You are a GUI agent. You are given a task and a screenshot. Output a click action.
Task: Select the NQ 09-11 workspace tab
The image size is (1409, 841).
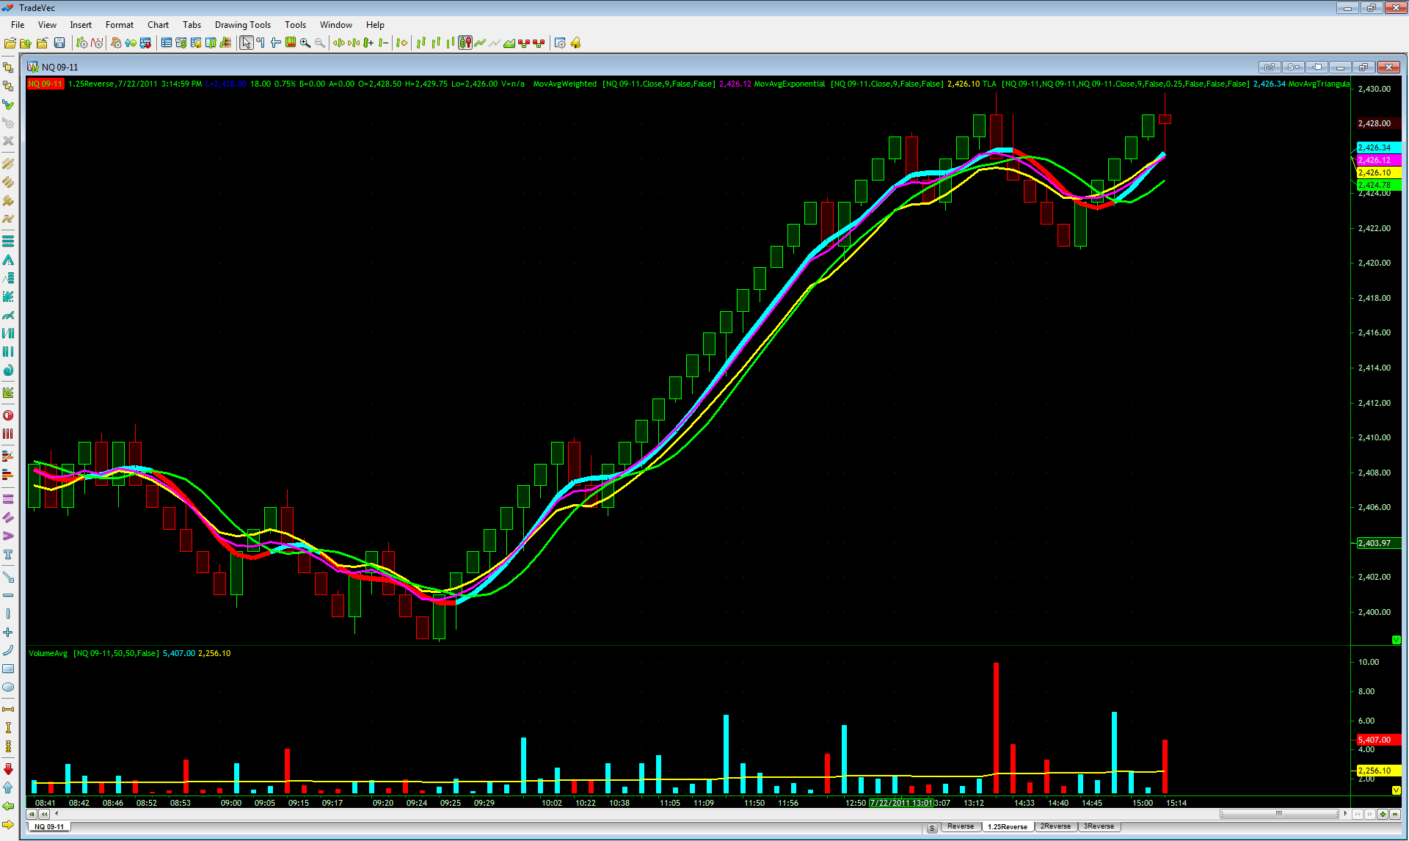tap(49, 827)
